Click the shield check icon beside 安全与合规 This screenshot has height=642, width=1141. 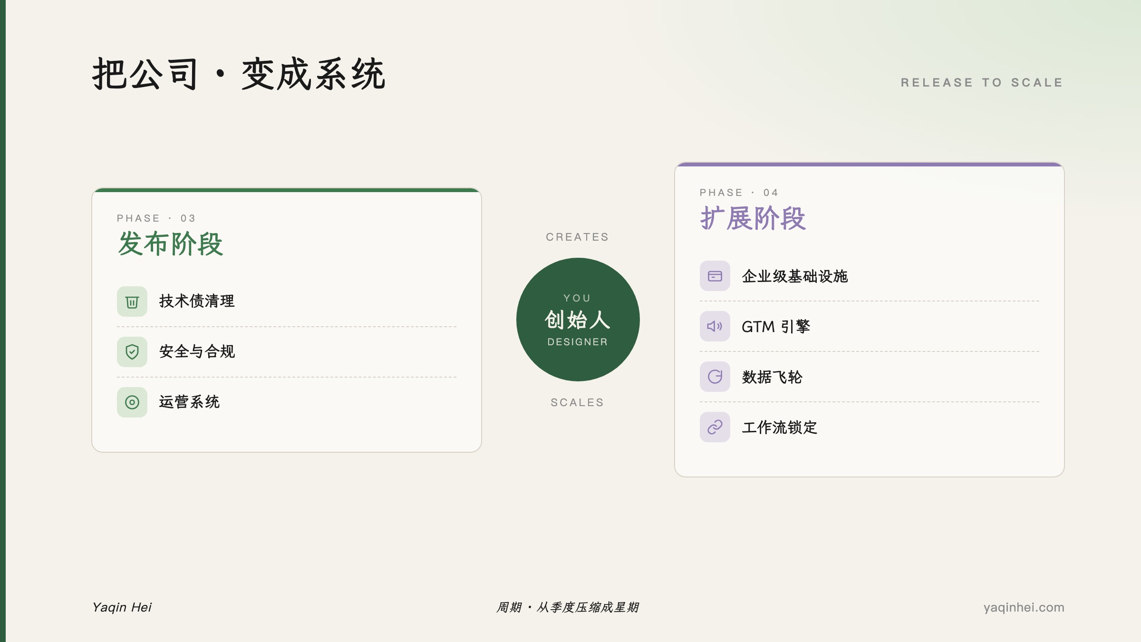point(132,352)
